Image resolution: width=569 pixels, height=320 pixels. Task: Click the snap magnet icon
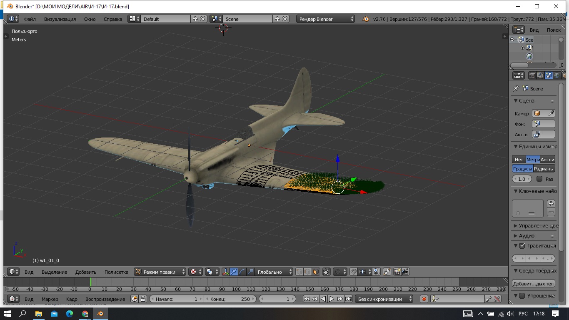pos(353,272)
